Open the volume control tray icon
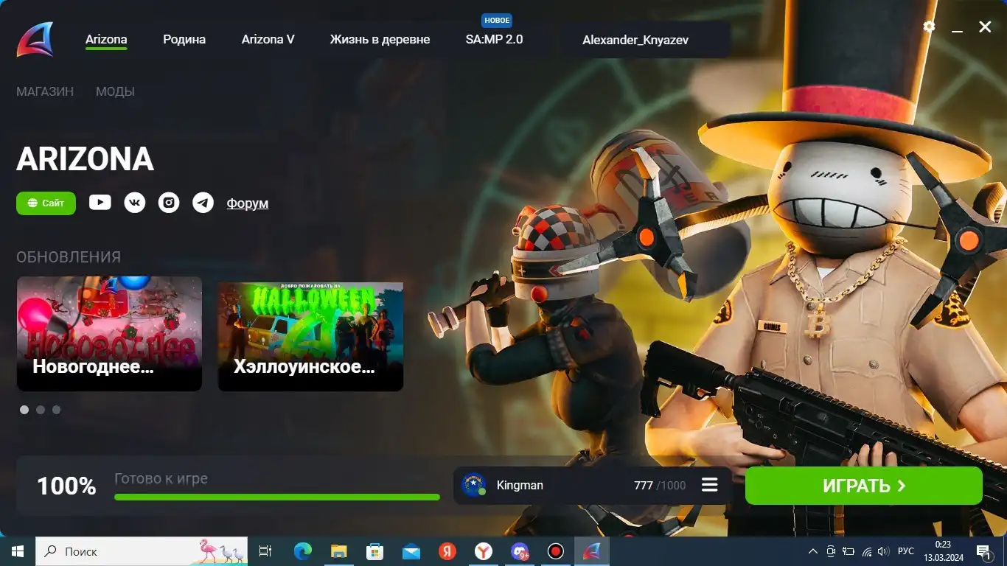1007x566 pixels. pyautogui.click(x=883, y=551)
